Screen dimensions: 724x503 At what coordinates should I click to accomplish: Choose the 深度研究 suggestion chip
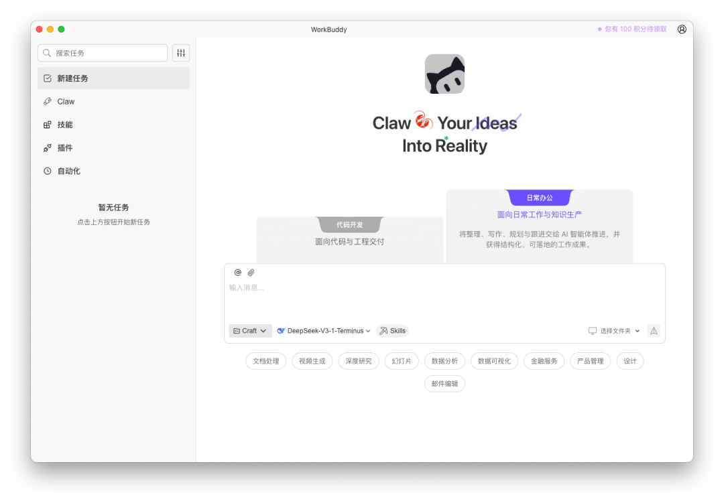pos(359,361)
